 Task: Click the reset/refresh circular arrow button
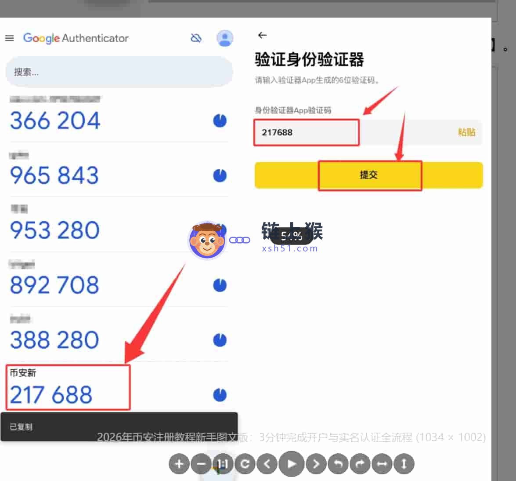coord(245,464)
